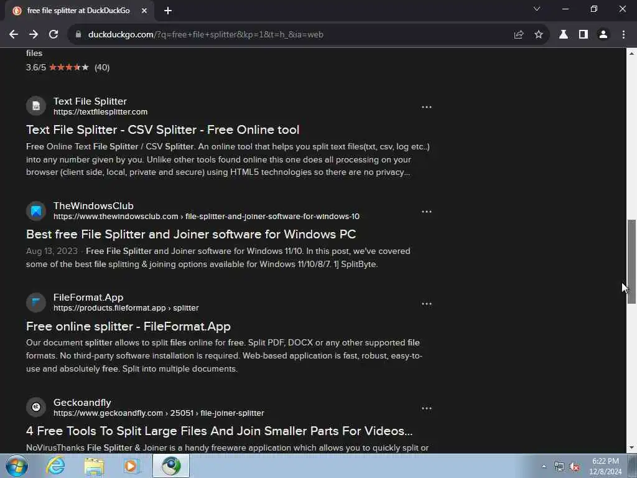
Task: Click the 'Aug 13, 2023' date text
Action: [52, 251]
